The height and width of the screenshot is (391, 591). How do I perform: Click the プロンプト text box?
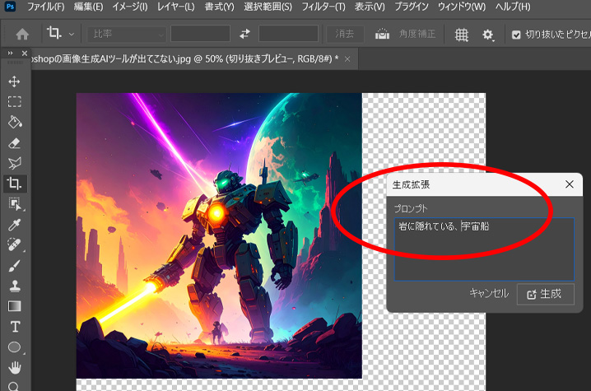pyautogui.click(x=484, y=249)
